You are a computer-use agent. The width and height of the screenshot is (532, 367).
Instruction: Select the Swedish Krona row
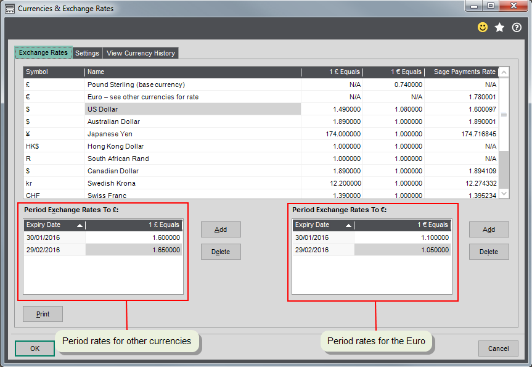[261, 183]
